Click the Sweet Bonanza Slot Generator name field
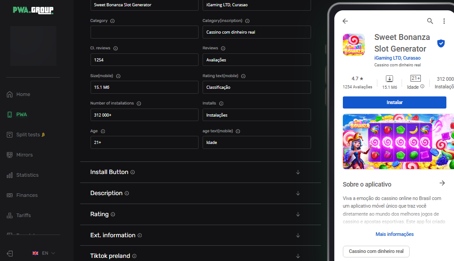Image resolution: width=454 pixels, height=261 pixels. [144, 5]
